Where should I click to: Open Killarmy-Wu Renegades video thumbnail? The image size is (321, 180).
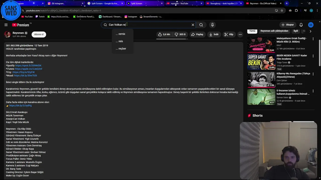tap(261, 80)
